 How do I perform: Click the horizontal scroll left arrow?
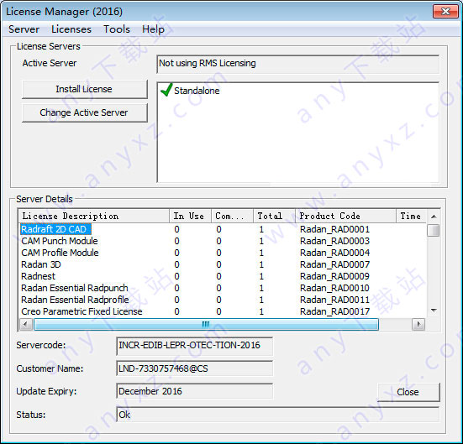click(26, 325)
